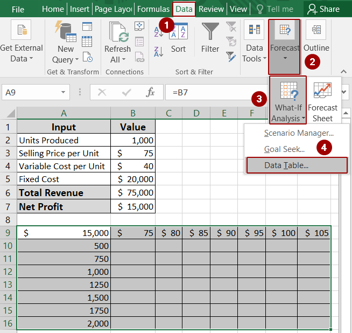Click the Clear filter icon
This screenshot has width=352, height=333.
pos(231,26)
